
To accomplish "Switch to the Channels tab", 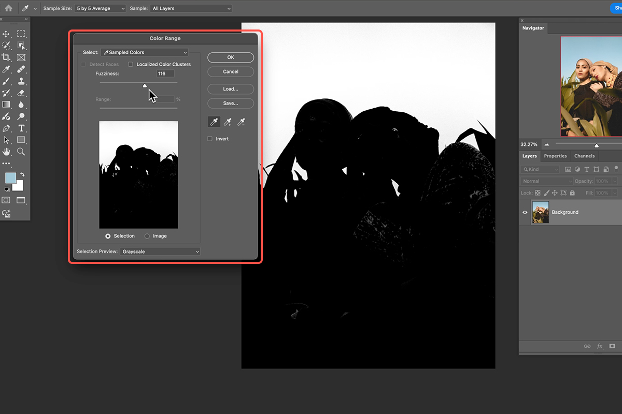I will click(584, 156).
